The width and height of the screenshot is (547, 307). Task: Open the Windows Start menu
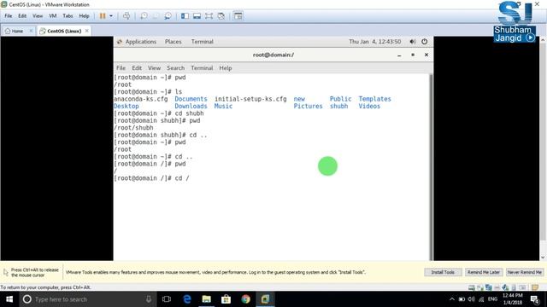click(9, 299)
